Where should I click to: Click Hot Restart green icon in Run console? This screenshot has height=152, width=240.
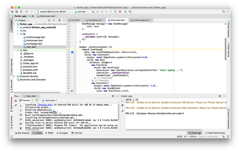[x=37, y=100]
